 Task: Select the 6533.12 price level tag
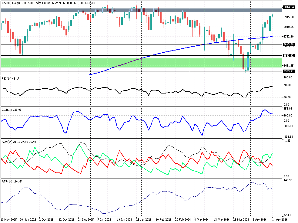(x=288, y=56)
